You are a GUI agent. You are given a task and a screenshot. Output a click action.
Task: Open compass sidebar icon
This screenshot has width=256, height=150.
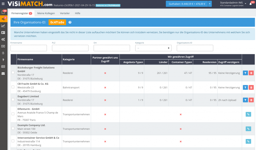(3, 53)
